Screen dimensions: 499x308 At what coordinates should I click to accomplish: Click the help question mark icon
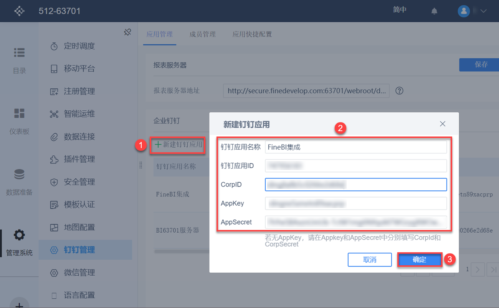[x=400, y=91]
